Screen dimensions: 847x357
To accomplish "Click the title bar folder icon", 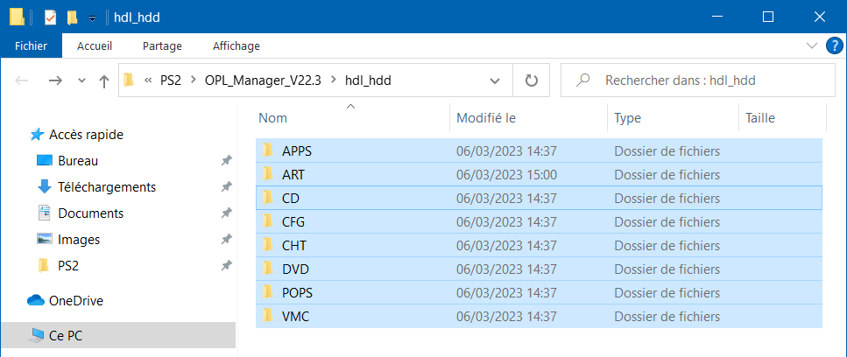I will (x=17, y=17).
